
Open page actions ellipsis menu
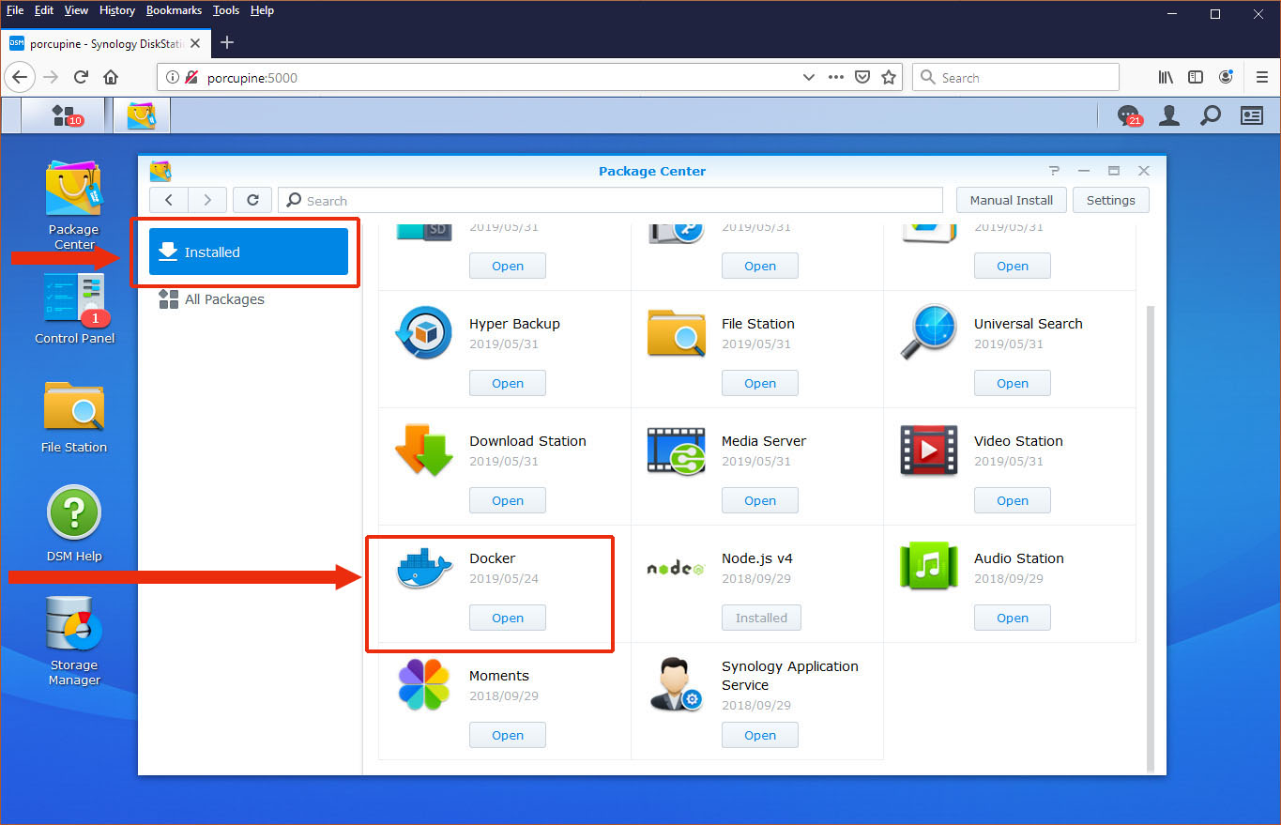(x=836, y=78)
